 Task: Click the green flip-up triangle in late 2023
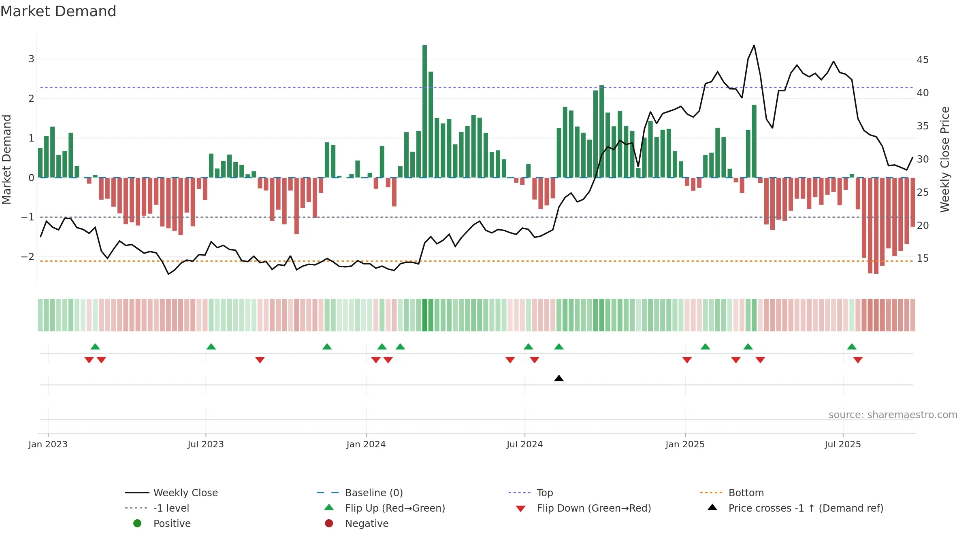pyautogui.click(x=327, y=347)
